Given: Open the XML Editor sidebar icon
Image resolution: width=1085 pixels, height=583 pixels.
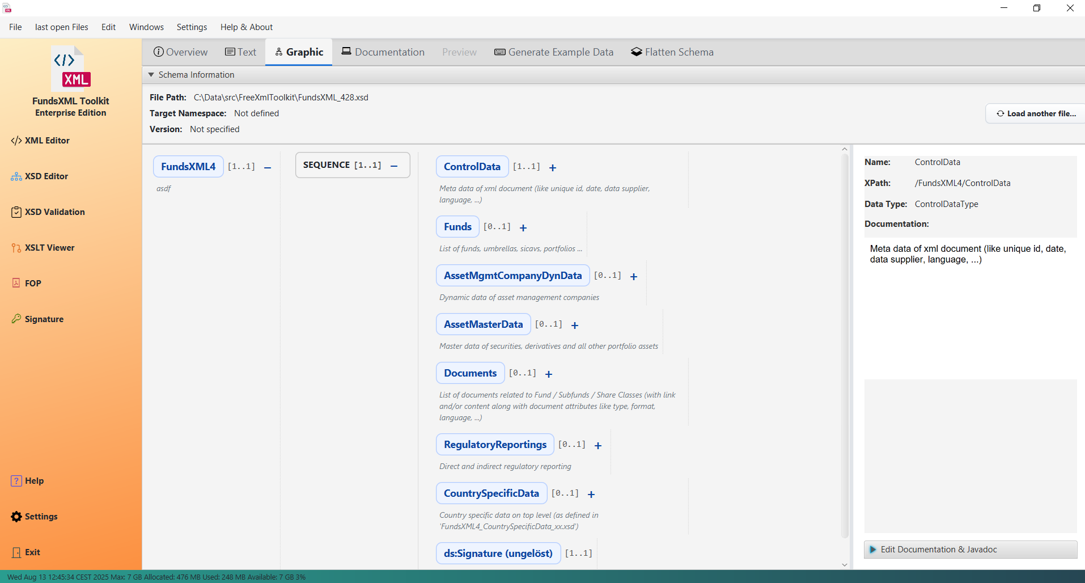Looking at the screenshot, I should click(16, 141).
